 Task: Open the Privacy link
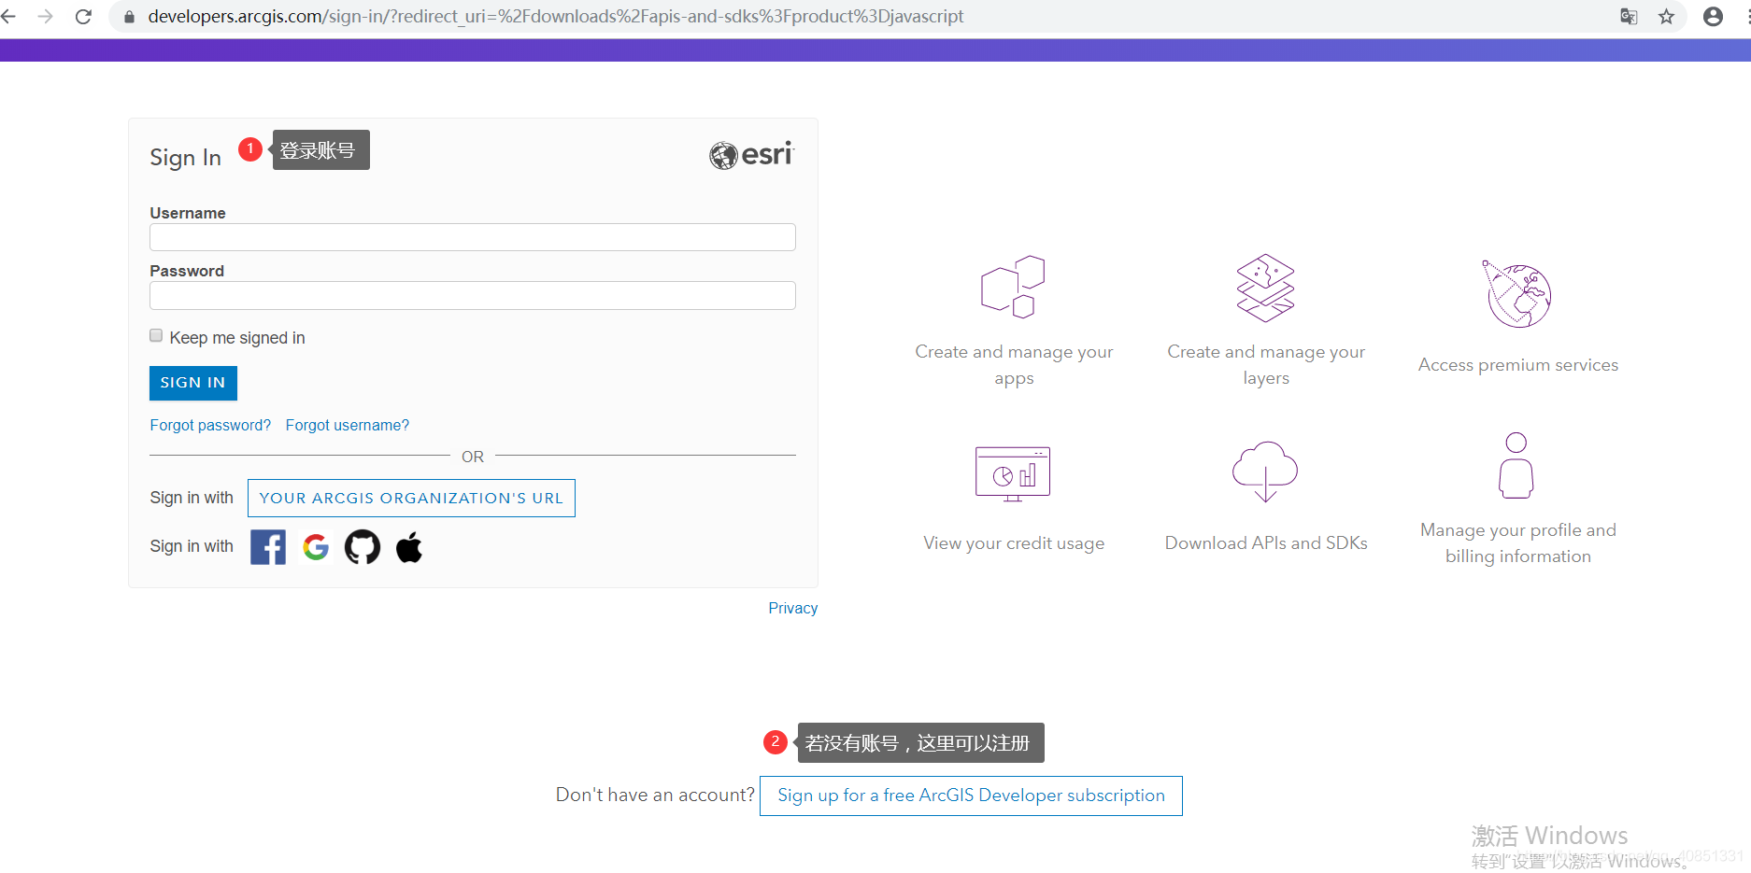(793, 608)
